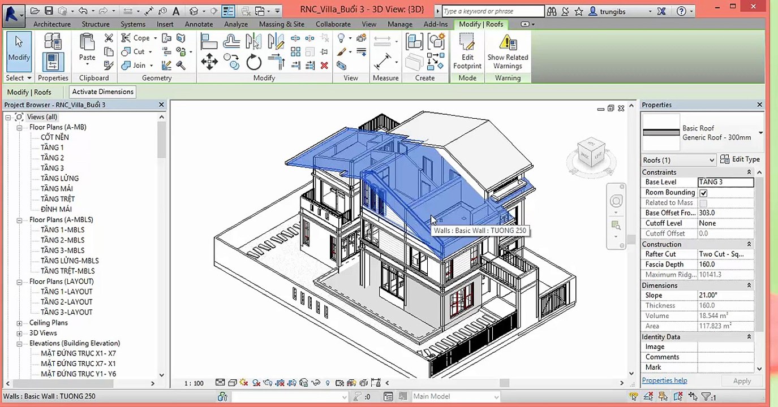Switch to the Annotate tab
778x407 pixels.
pos(199,24)
